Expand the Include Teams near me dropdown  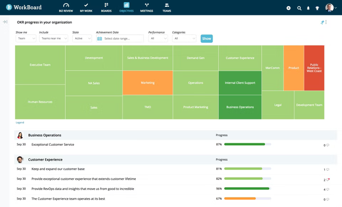54,38
